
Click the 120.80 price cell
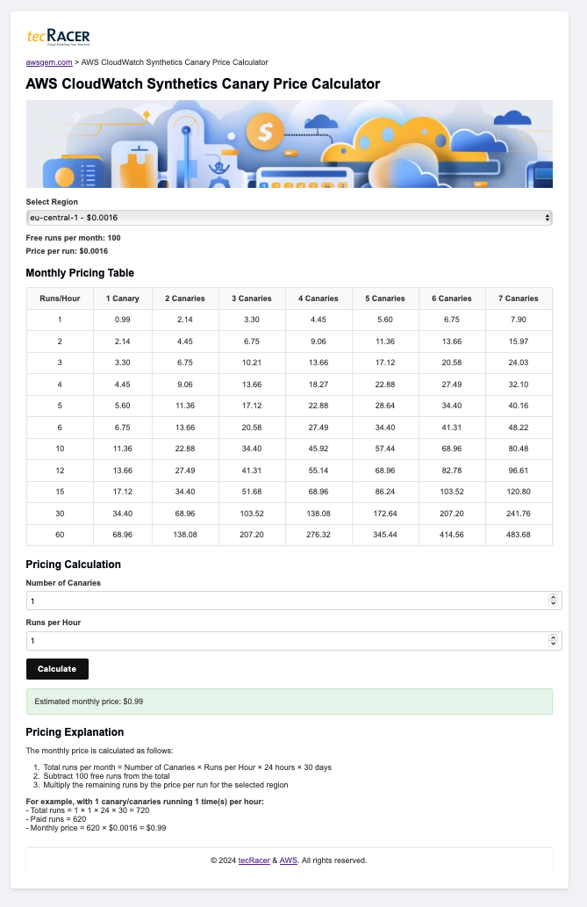tap(519, 492)
